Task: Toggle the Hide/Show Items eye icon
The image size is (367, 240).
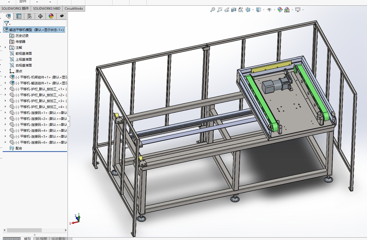Action: point(269,10)
